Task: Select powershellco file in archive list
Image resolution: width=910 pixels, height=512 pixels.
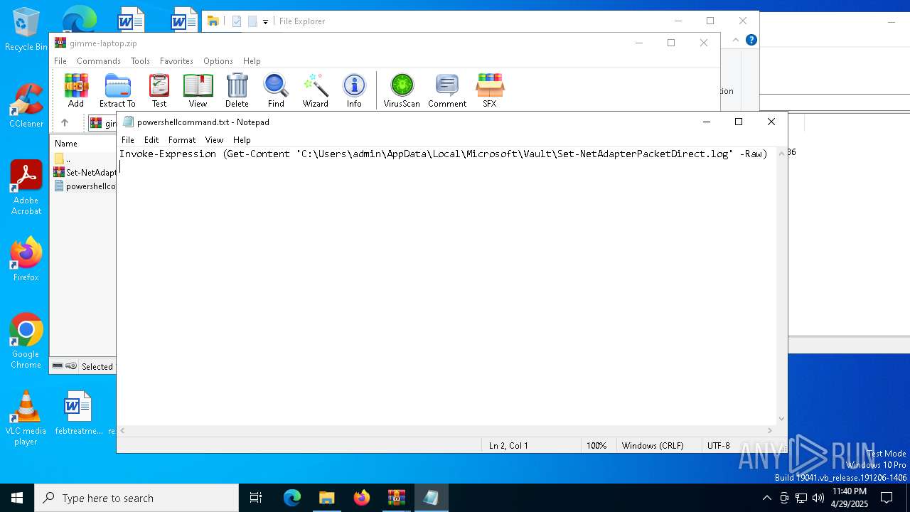Action: (x=84, y=186)
